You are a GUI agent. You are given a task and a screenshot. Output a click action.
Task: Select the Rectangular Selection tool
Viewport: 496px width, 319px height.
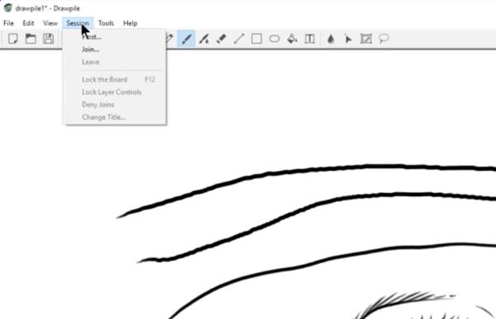coord(366,39)
